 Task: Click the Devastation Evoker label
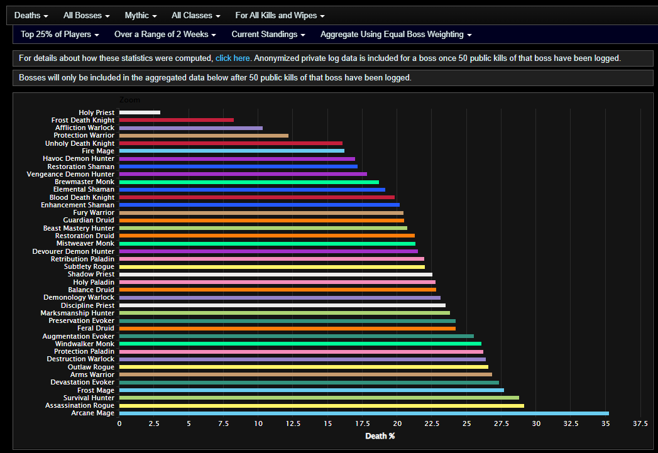point(82,382)
